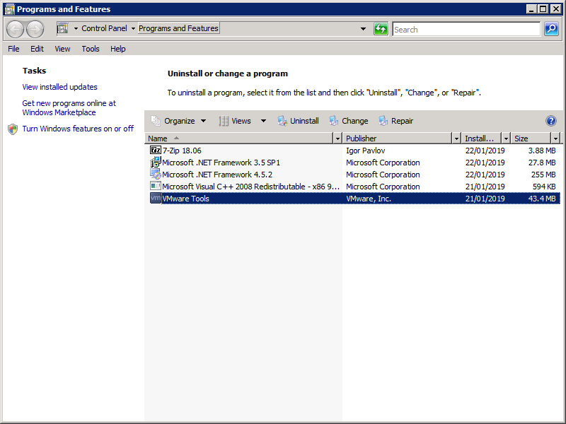This screenshot has height=424, width=566.
Task: Expand the root breadcrumb arrow before Control Panel
Action: tap(76, 28)
